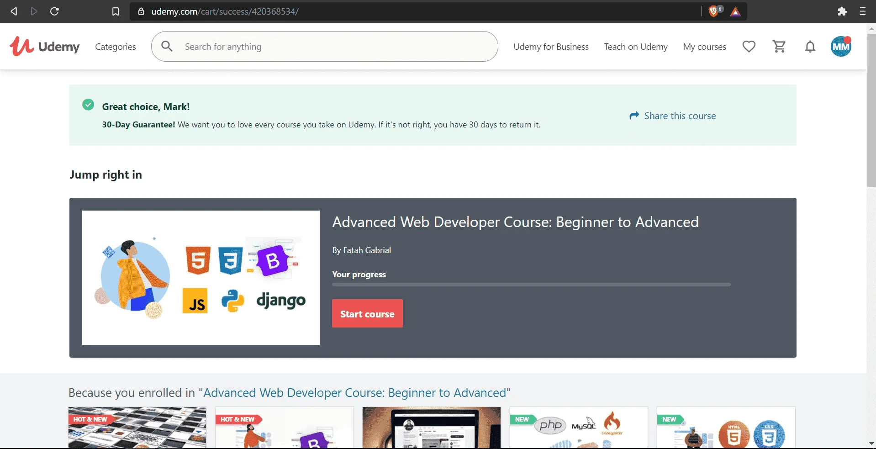This screenshot has width=876, height=449.
Task: Open the browser hamburger menu
Action: point(862,11)
